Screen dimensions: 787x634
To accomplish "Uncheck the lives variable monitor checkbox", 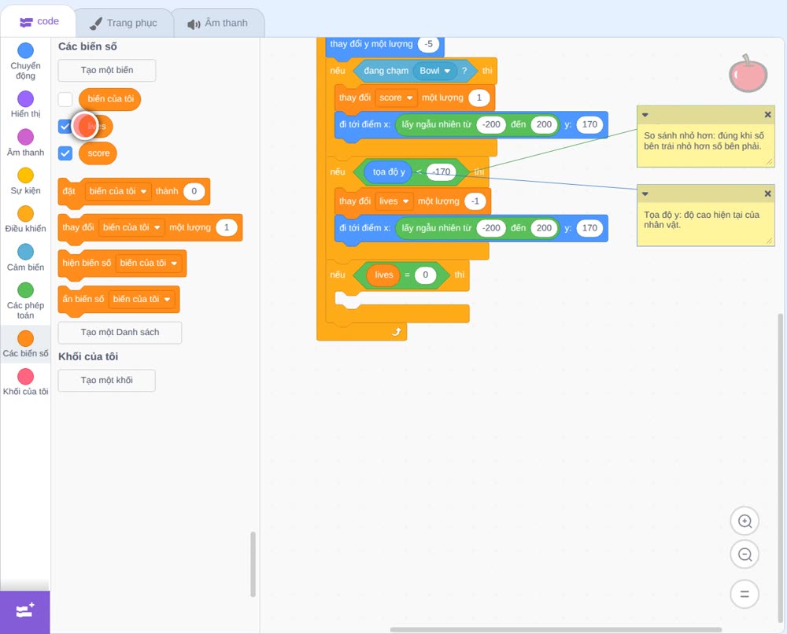I will coord(65,126).
